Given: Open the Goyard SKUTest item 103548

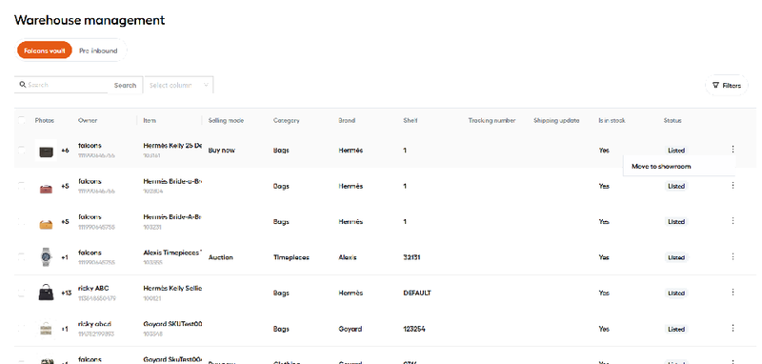Looking at the screenshot, I should (172, 324).
